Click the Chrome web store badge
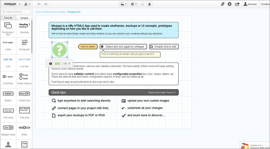270x149 pixels. pos(255,145)
